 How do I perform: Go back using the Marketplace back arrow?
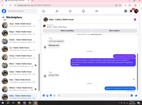click(x=4, y=17)
